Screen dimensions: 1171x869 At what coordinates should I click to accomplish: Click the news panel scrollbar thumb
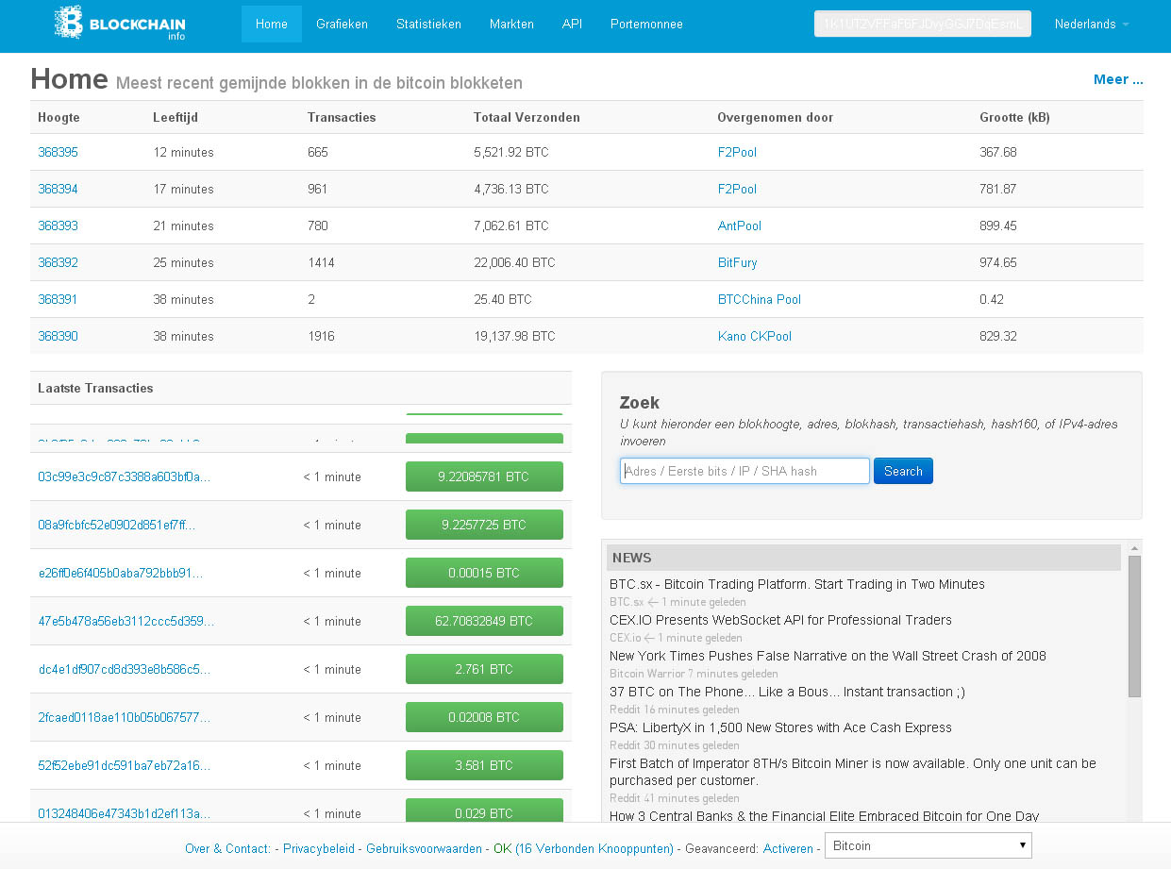coord(1134,626)
